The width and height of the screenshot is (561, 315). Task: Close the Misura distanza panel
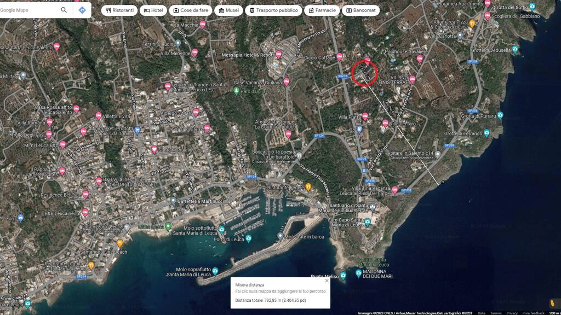coord(327,281)
